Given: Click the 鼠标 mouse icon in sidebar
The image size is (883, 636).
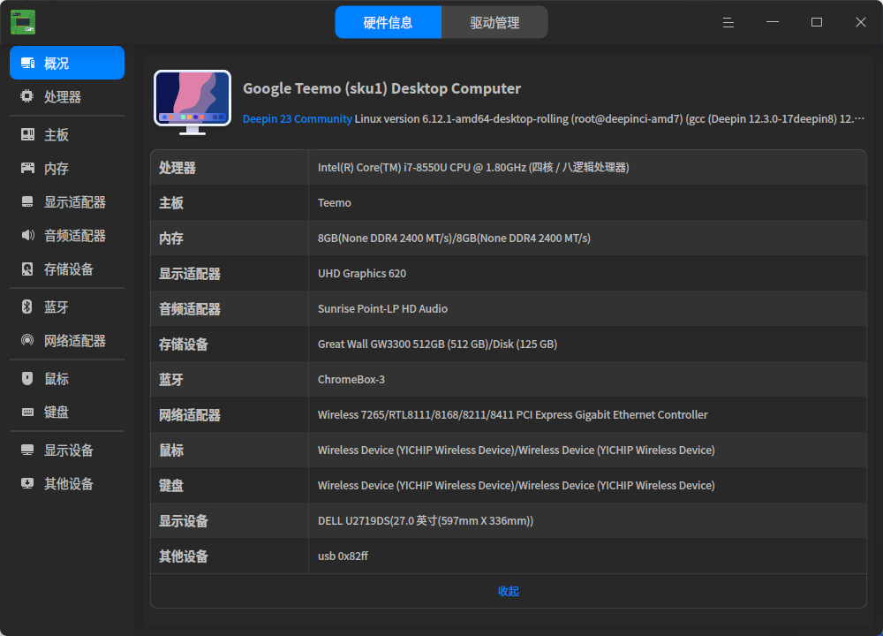Looking at the screenshot, I should pyautogui.click(x=27, y=379).
